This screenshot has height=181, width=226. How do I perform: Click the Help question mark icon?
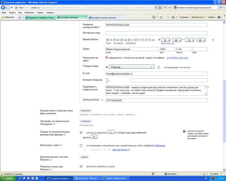pyautogui.click(x=219, y=17)
